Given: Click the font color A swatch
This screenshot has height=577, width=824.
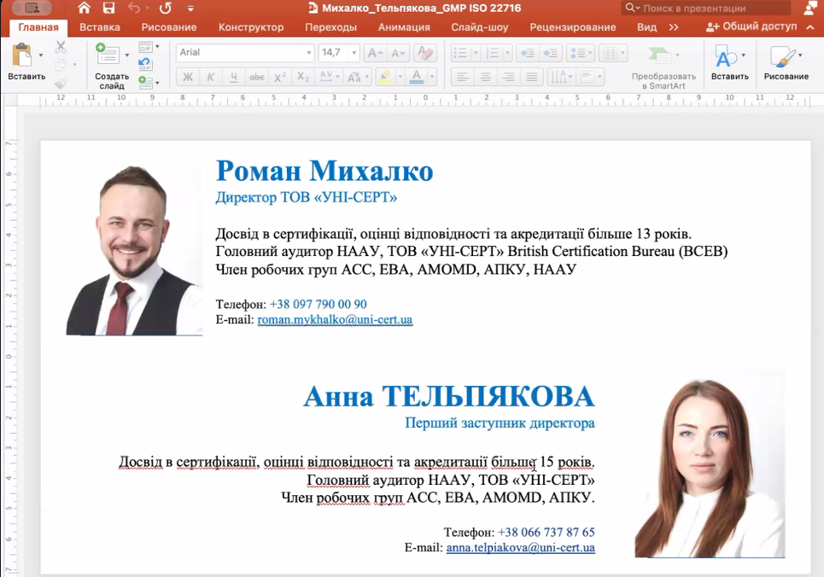Looking at the screenshot, I should 416,78.
